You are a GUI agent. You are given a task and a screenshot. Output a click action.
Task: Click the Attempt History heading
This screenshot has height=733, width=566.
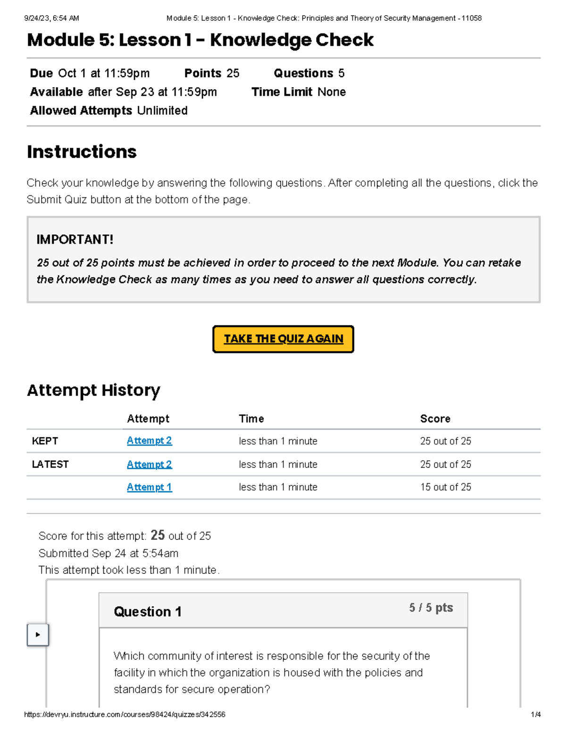coord(93,390)
